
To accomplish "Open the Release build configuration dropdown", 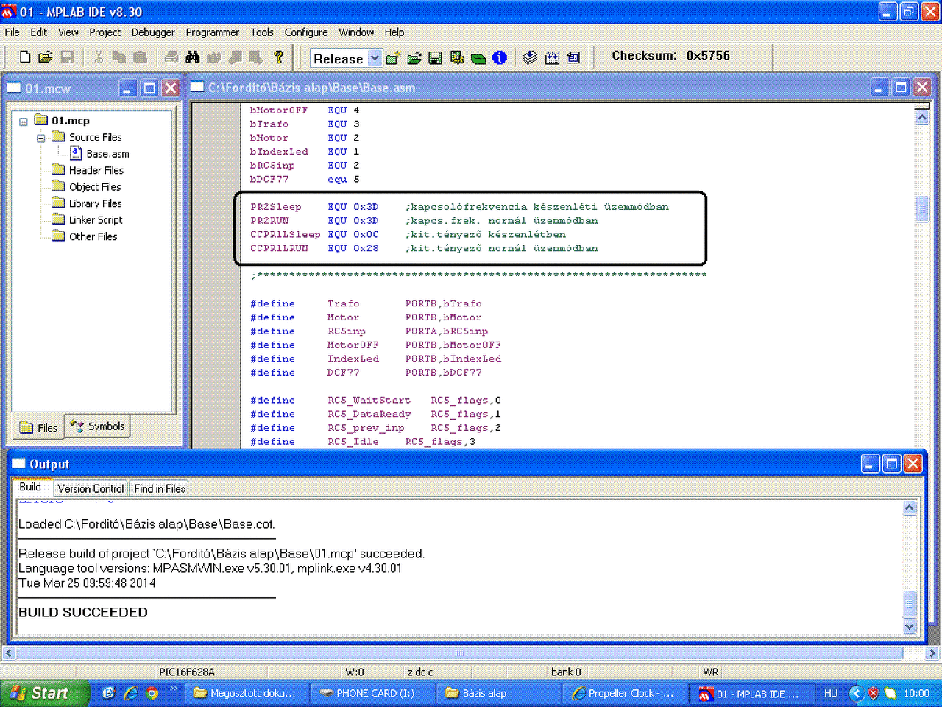I will pos(375,58).
